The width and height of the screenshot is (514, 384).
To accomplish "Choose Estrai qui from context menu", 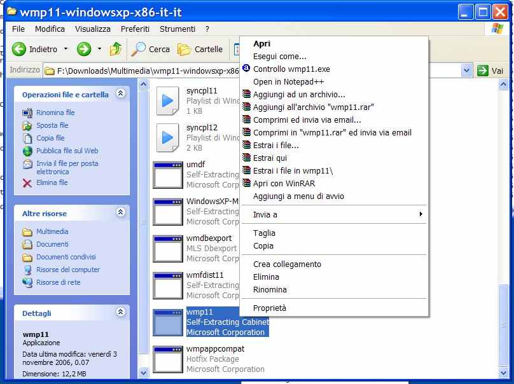I will tap(270, 158).
